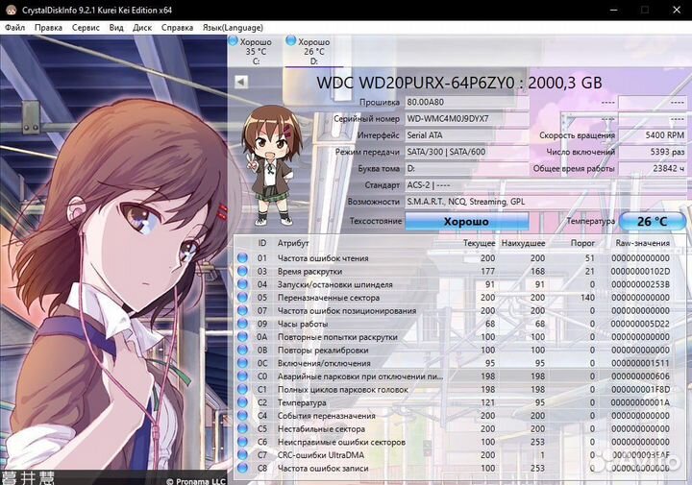Image resolution: width=692 pixels, height=485 pixels.
Task: Click the ID column header
Action: (262, 243)
